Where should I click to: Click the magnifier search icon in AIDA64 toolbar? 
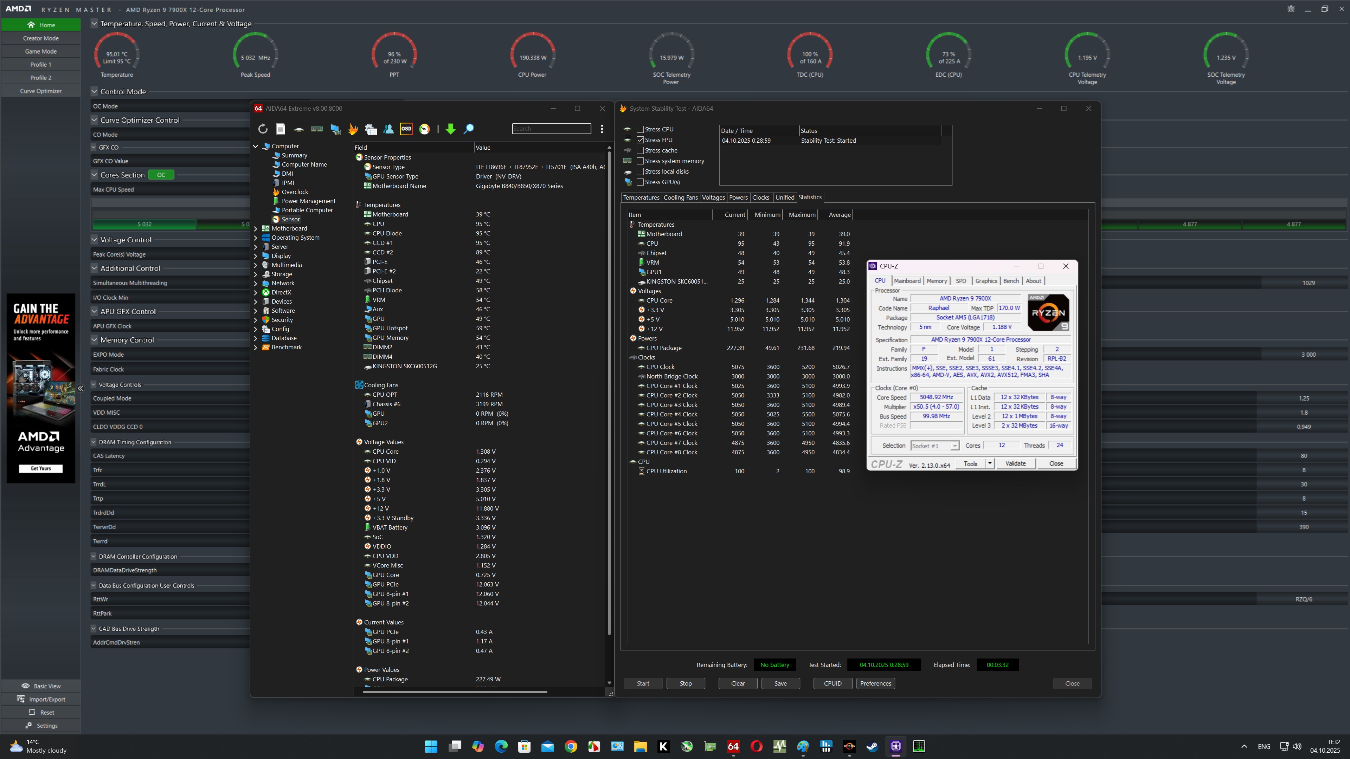pos(469,129)
